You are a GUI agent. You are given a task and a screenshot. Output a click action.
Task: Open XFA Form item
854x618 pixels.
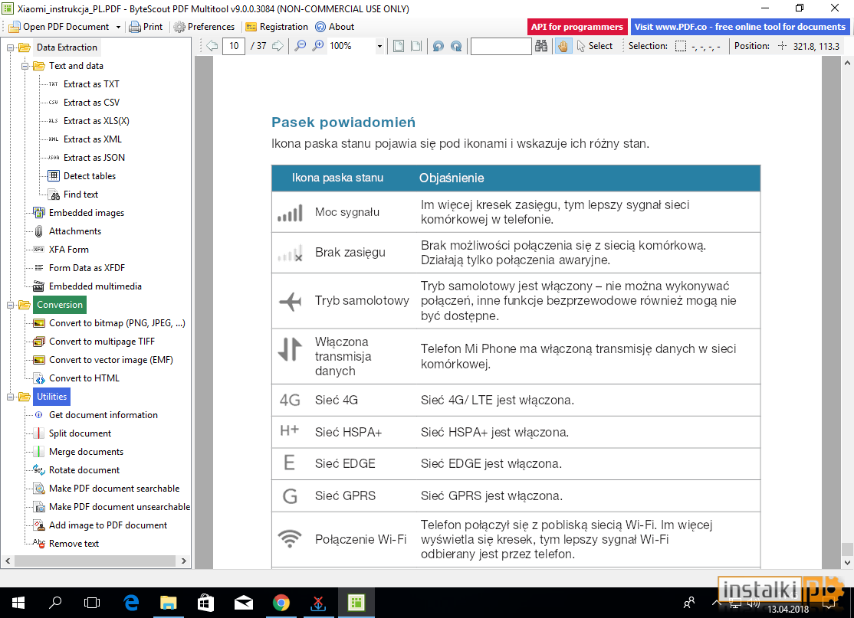click(69, 250)
